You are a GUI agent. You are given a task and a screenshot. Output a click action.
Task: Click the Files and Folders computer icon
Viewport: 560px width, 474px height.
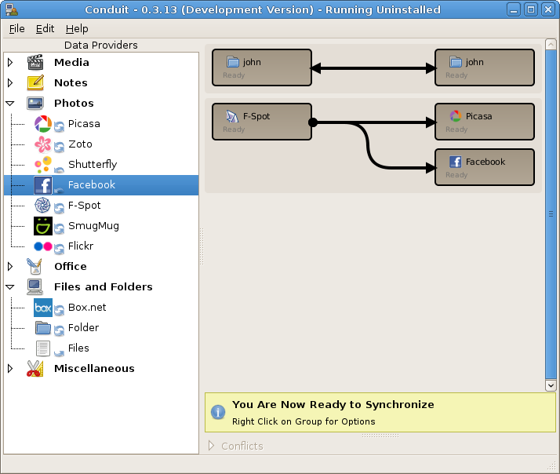[x=35, y=286]
